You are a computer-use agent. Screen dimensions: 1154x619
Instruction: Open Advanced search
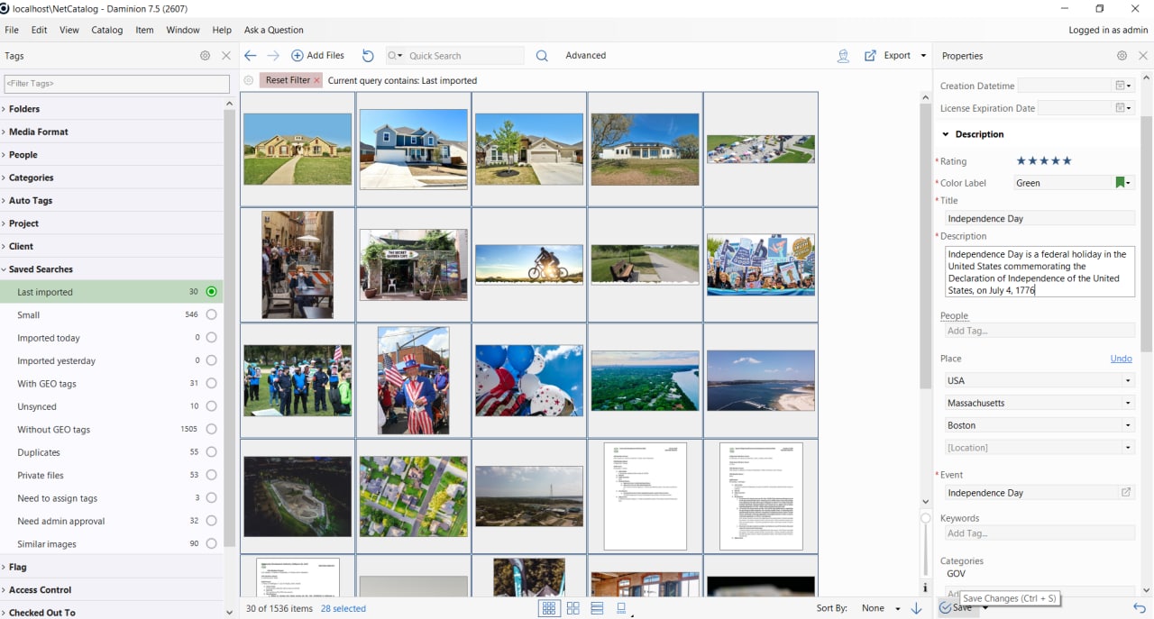(586, 56)
